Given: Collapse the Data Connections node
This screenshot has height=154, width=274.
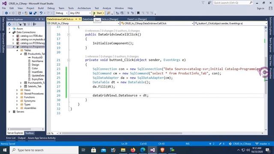Looking at the screenshot, I should [x=9, y=33].
